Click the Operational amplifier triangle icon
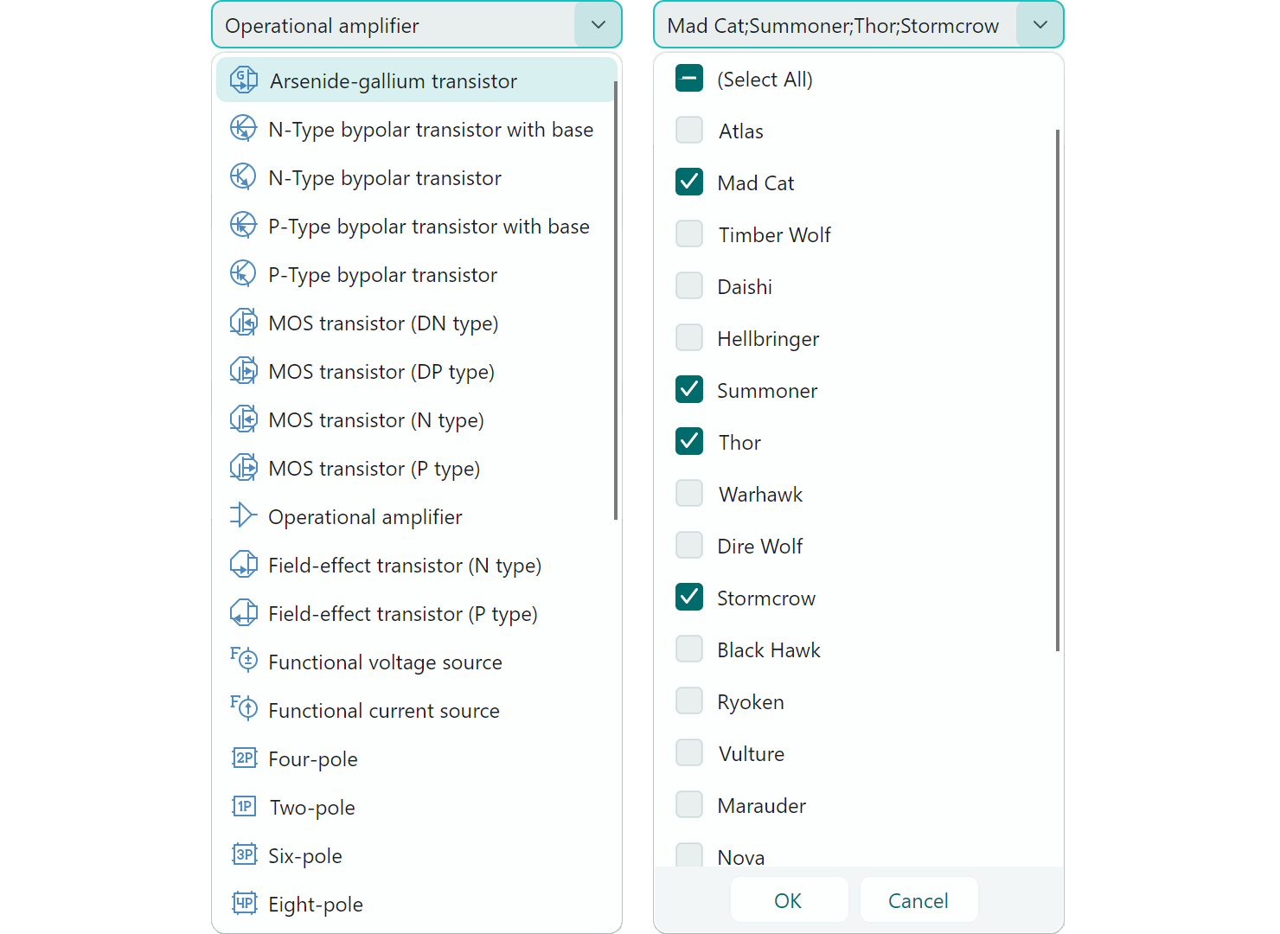The height and width of the screenshot is (934, 1280). [x=244, y=515]
